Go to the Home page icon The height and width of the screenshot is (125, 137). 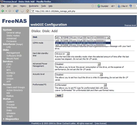click(x=27, y=11)
